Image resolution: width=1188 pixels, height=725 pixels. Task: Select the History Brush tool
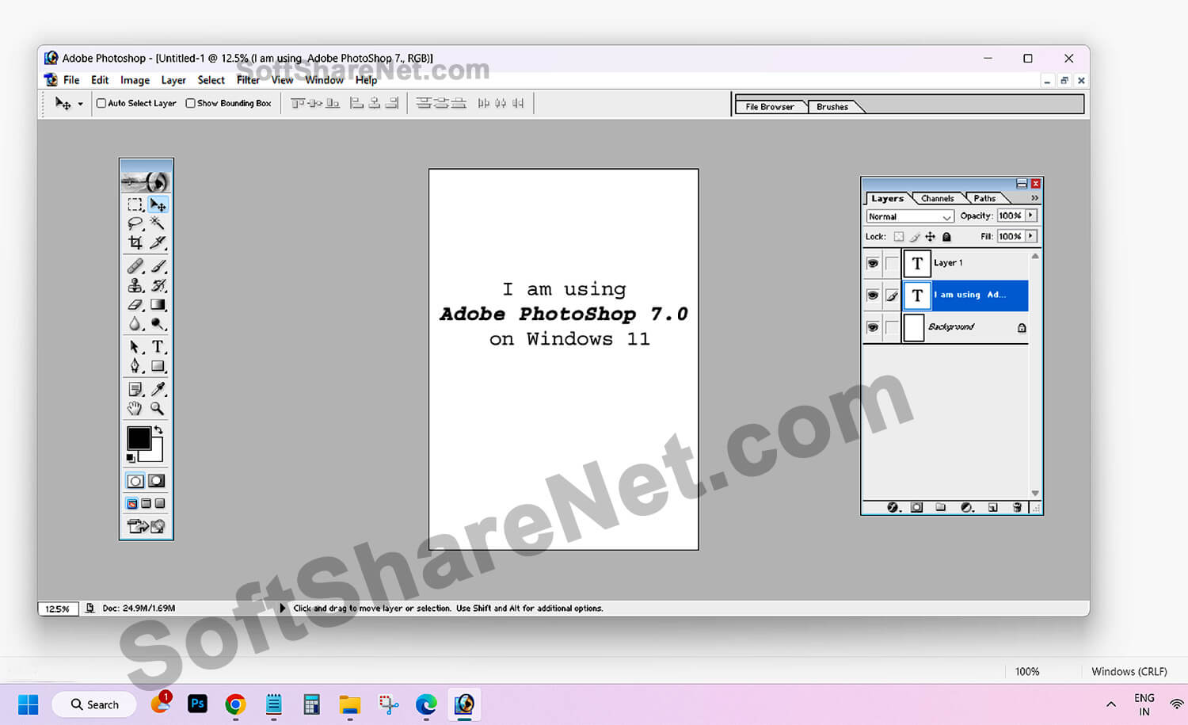(158, 285)
